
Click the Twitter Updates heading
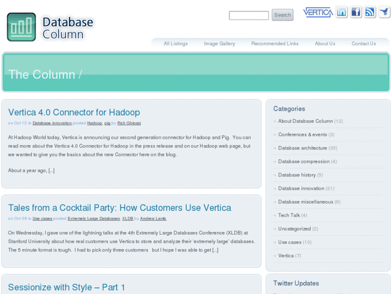[296, 283]
